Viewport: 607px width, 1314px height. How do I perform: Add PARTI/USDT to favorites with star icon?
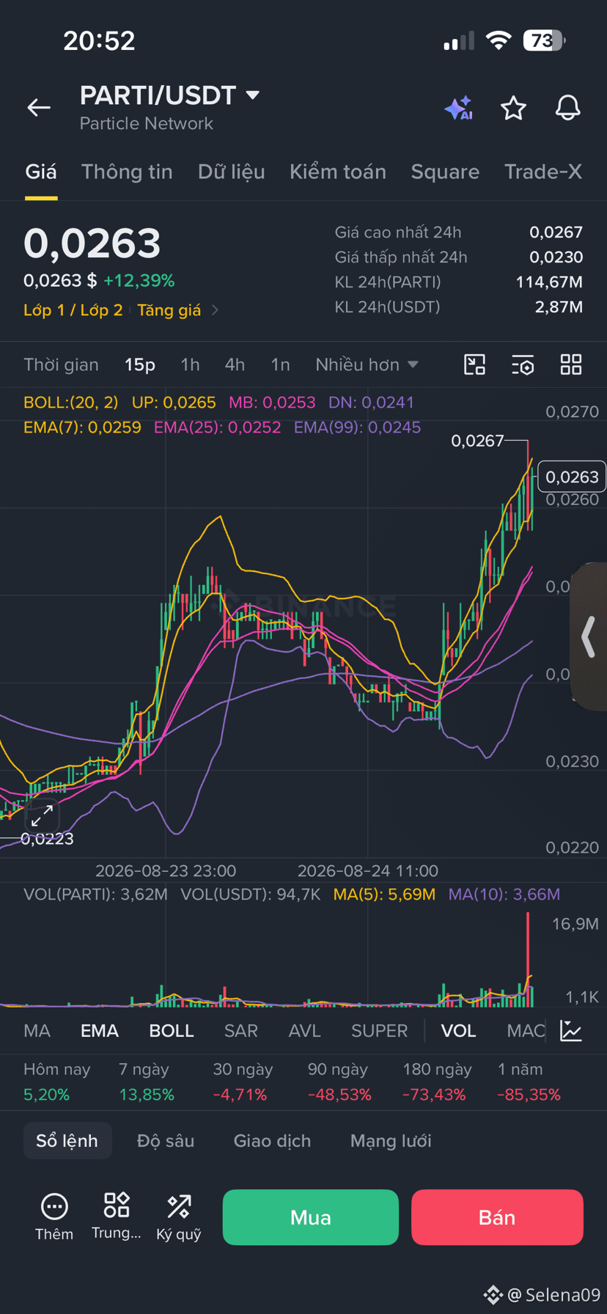point(513,108)
